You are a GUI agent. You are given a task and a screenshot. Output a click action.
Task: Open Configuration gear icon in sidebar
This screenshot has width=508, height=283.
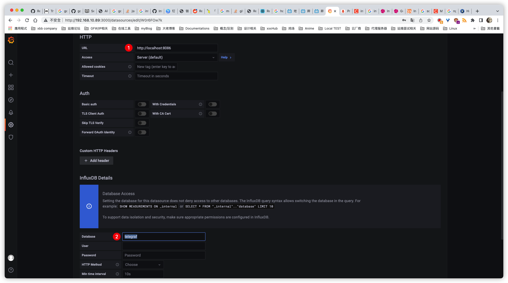(11, 125)
